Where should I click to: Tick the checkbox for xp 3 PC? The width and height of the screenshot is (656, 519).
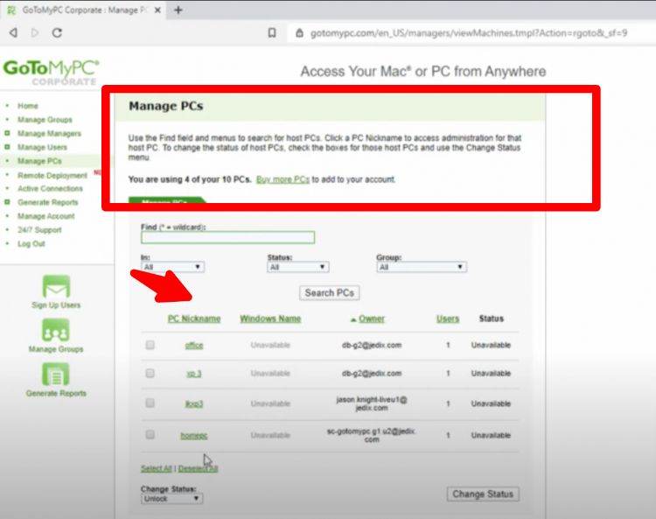[150, 373]
